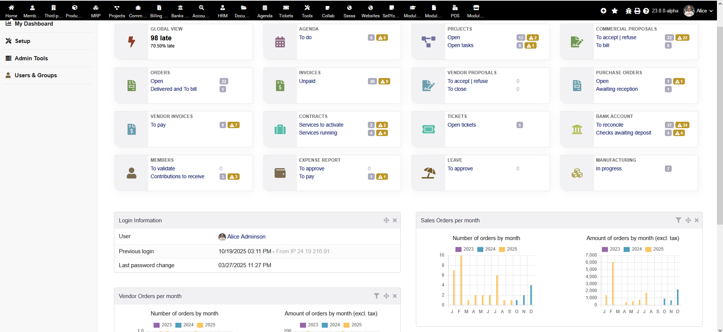The height and width of the screenshot is (332, 723).
Task: Open the To reconcile bank link
Action: (609, 125)
